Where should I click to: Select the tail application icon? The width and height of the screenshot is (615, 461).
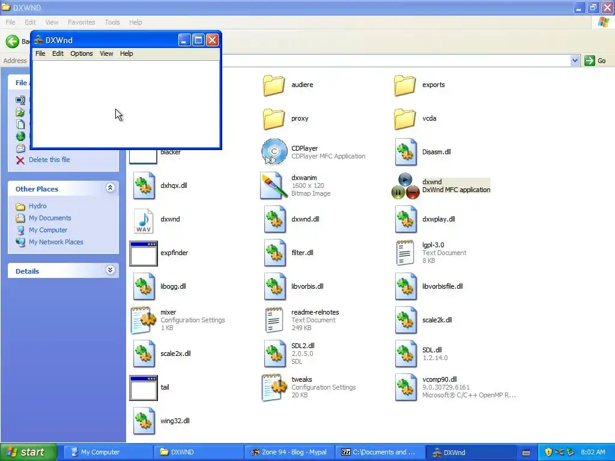[x=144, y=388]
